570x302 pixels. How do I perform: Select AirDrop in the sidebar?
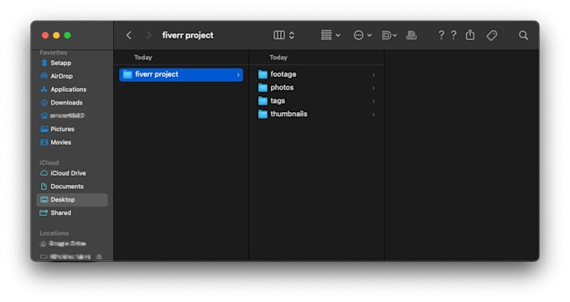point(72,76)
